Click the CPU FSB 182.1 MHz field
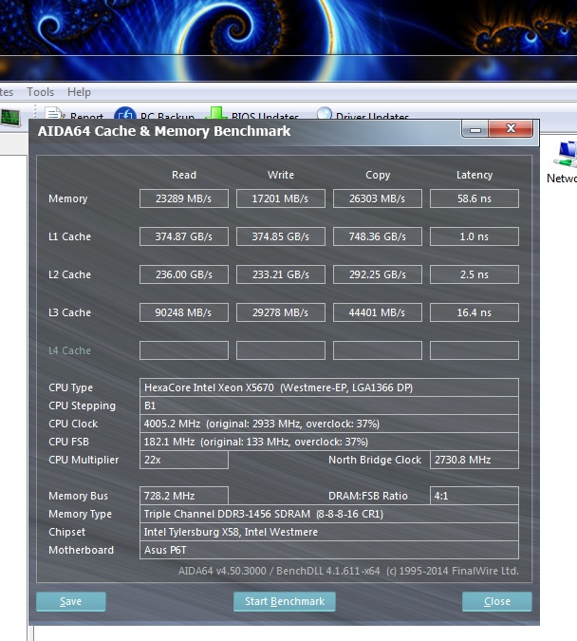This screenshot has width=577, height=641. (329, 442)
